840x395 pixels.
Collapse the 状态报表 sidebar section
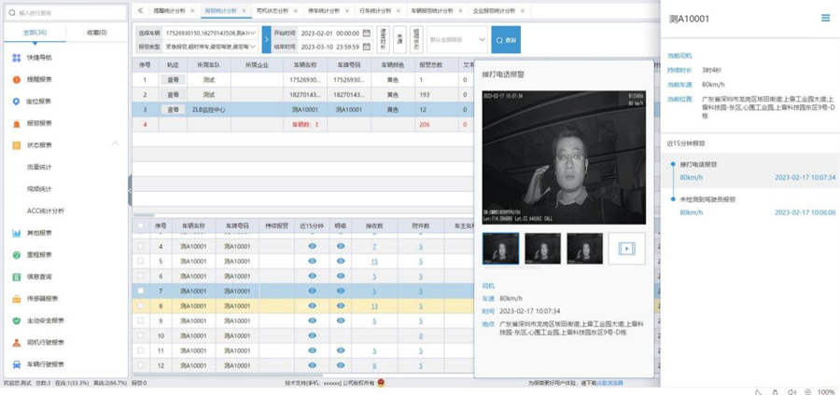click(x=115, y=144)
